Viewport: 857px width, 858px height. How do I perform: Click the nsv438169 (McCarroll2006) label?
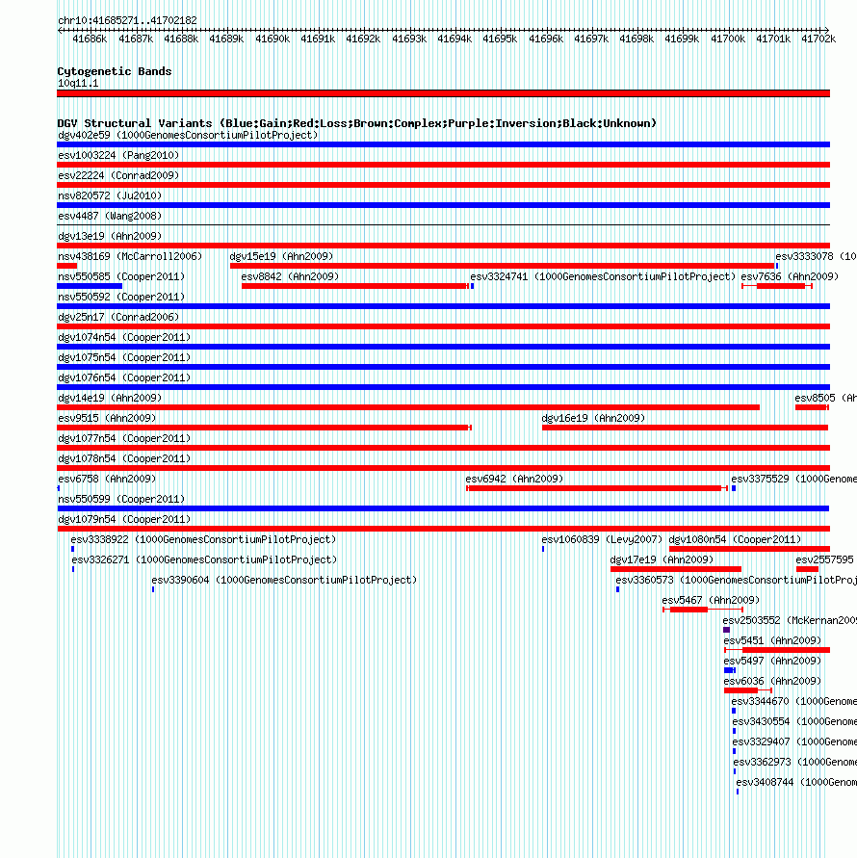130,257
